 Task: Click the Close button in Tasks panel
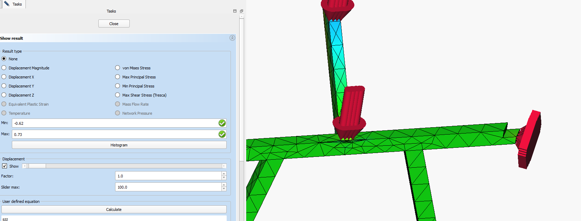tap(114, 24)
